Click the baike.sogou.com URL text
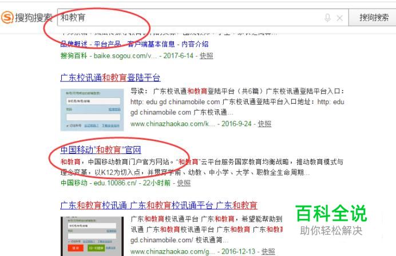The height and width of the screenshot is (256, 396). [x=125, y=56]
